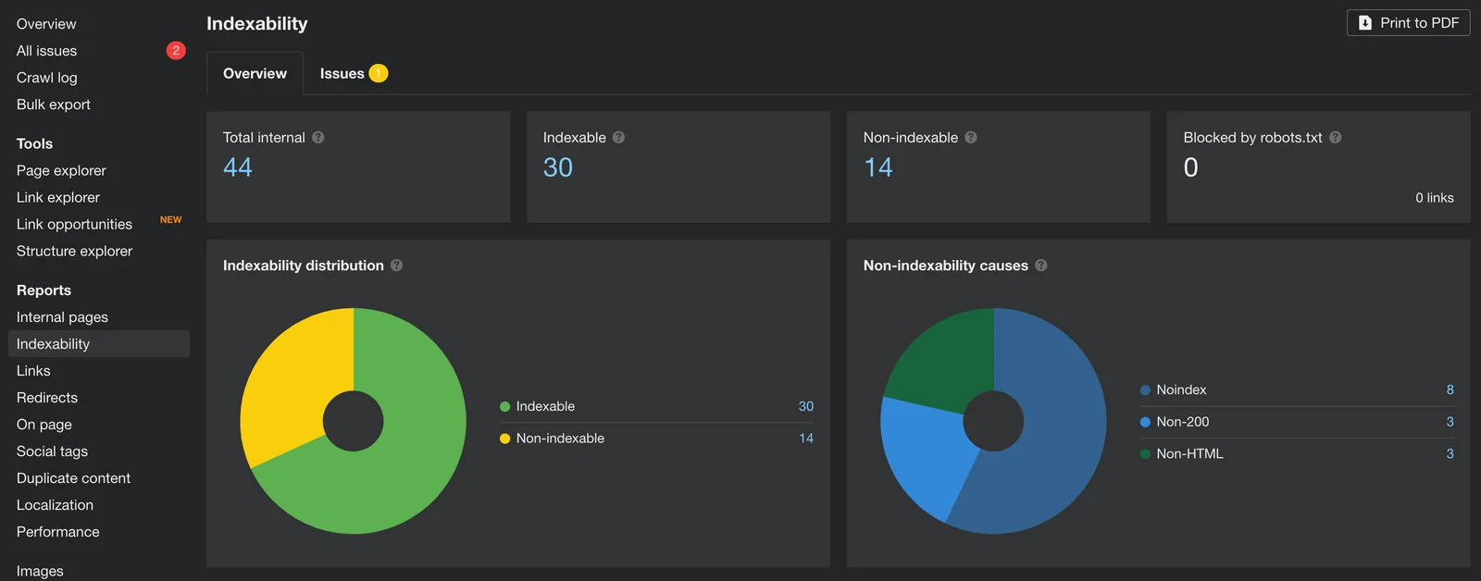Switch to the Overview tab
The width and height of the screenshot is (1481, 581).
pyautogui.click(x=255, y=73)
